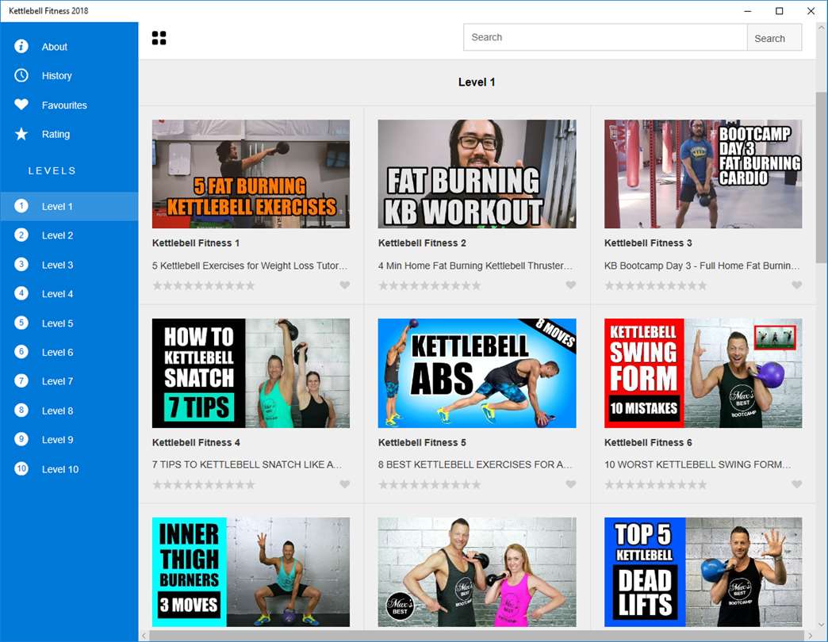Open Level 5 label in levels list
The height and width of the screenshot is (642, 828).
pos(57,323)
